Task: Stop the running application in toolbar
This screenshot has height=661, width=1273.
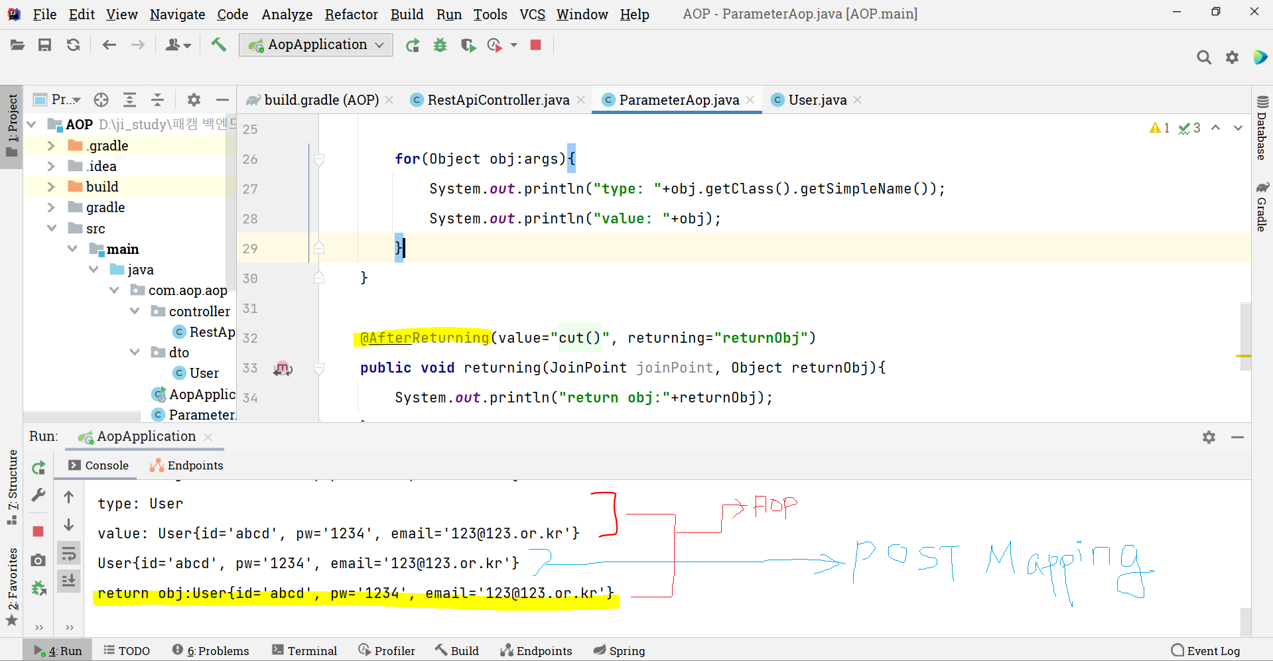Action: pyautogui.click(x=536, y=44)
